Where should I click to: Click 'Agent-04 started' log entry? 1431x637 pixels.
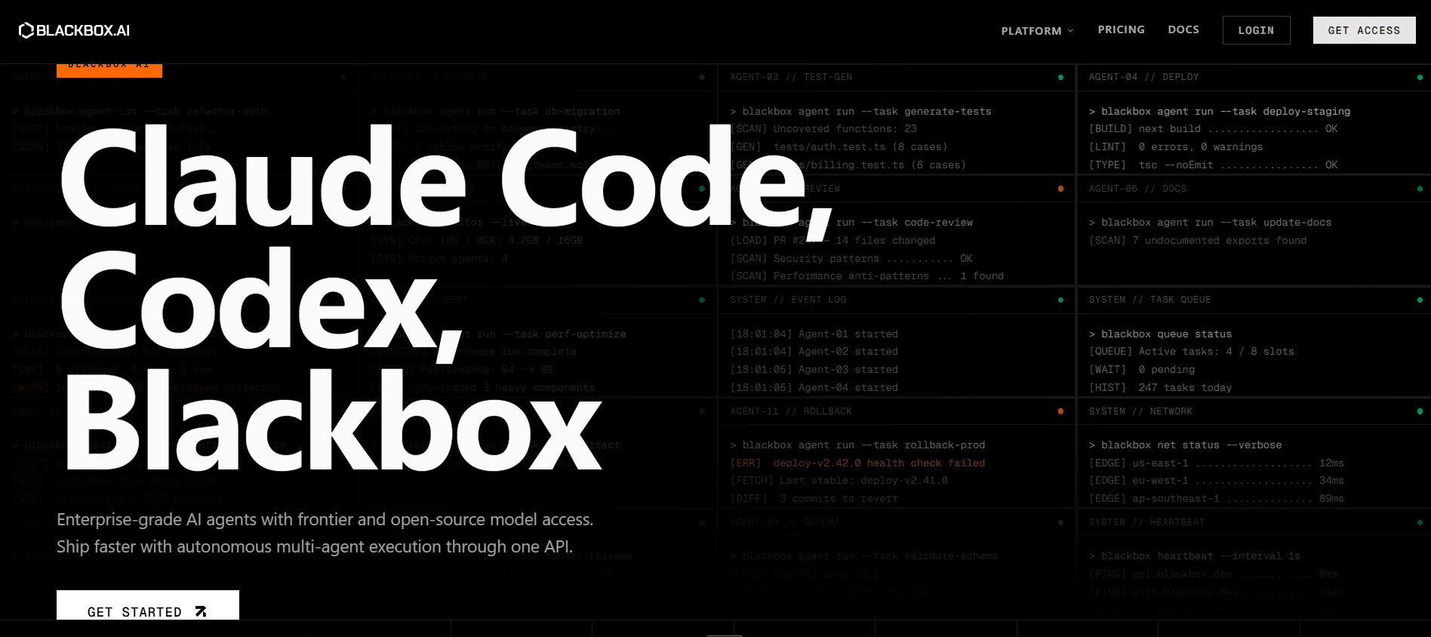click(x=814, y=388)
